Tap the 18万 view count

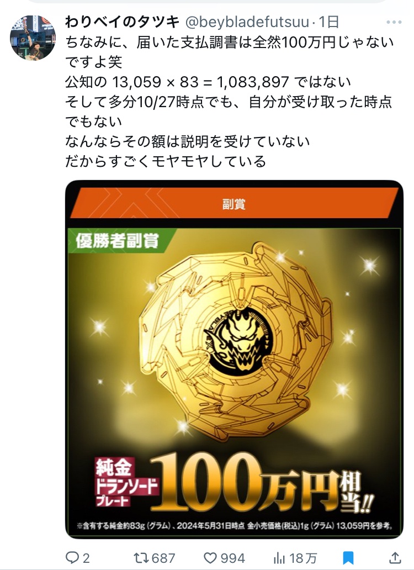tap(303, 558)
